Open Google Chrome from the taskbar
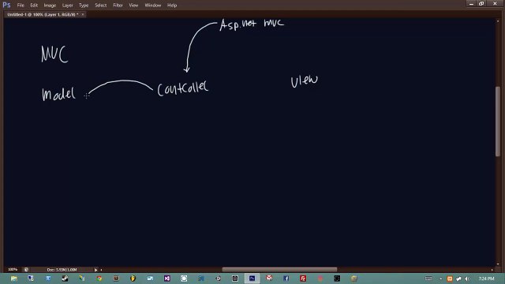The width and height of the screenshot is (505, 284). point(99,278)
